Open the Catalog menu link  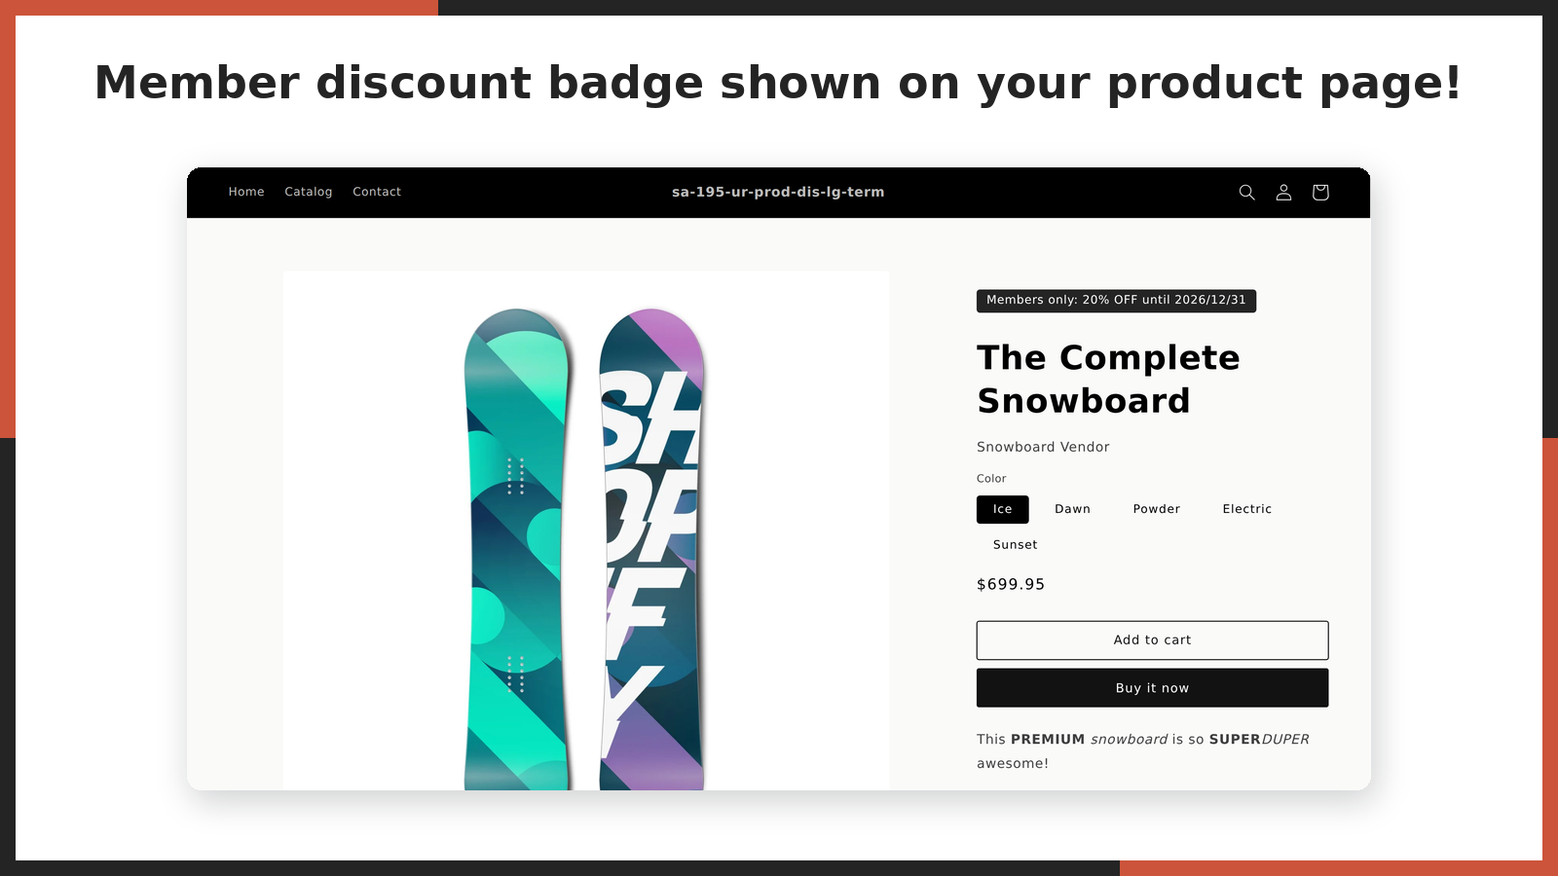pos(309,192)
